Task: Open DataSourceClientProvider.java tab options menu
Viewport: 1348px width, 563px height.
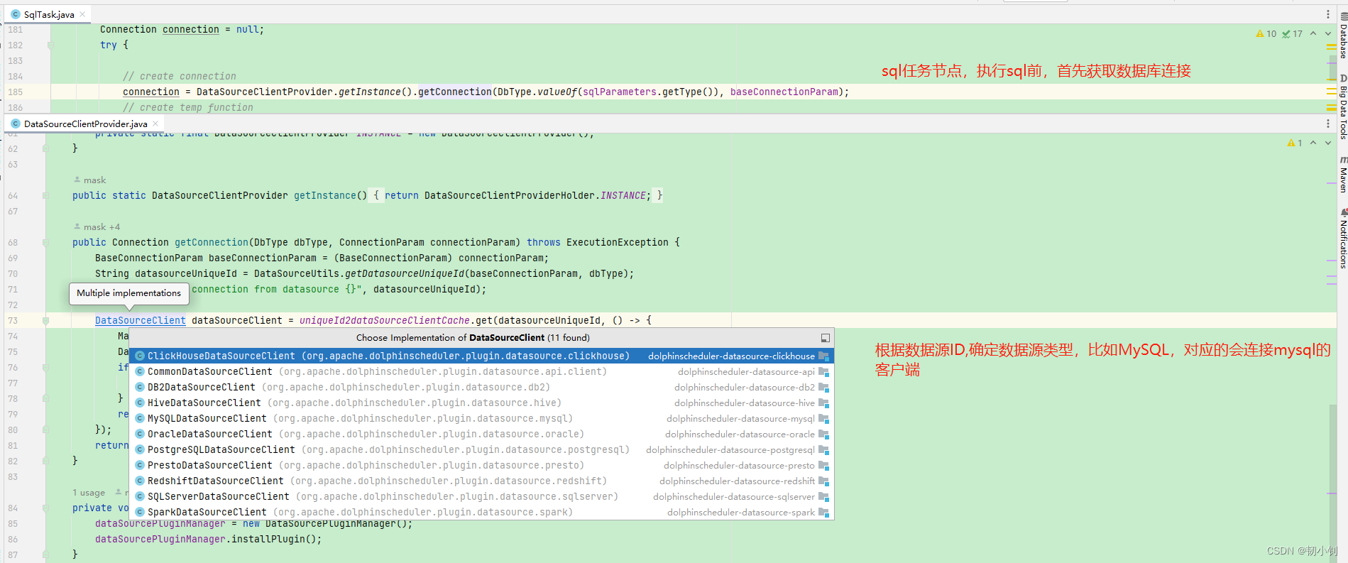Action: [x=1328, y=124]
